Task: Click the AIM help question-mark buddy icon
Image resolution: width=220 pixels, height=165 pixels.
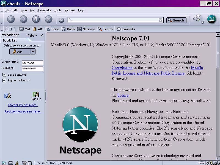Action: click(8, 96)
